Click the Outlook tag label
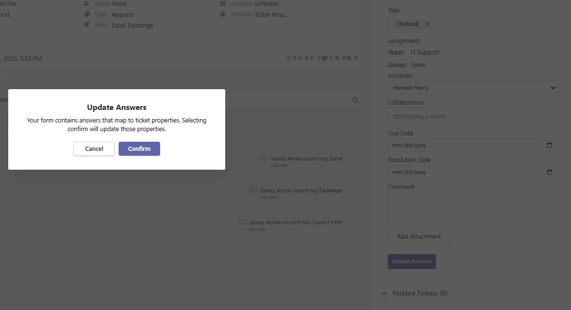This screenshot has width=571, height=310. coord(408,24)
